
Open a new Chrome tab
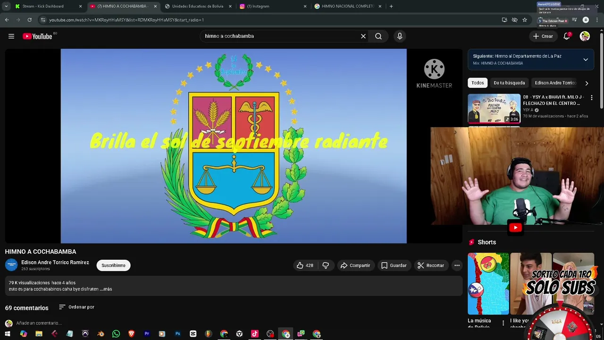coord(391,6)
